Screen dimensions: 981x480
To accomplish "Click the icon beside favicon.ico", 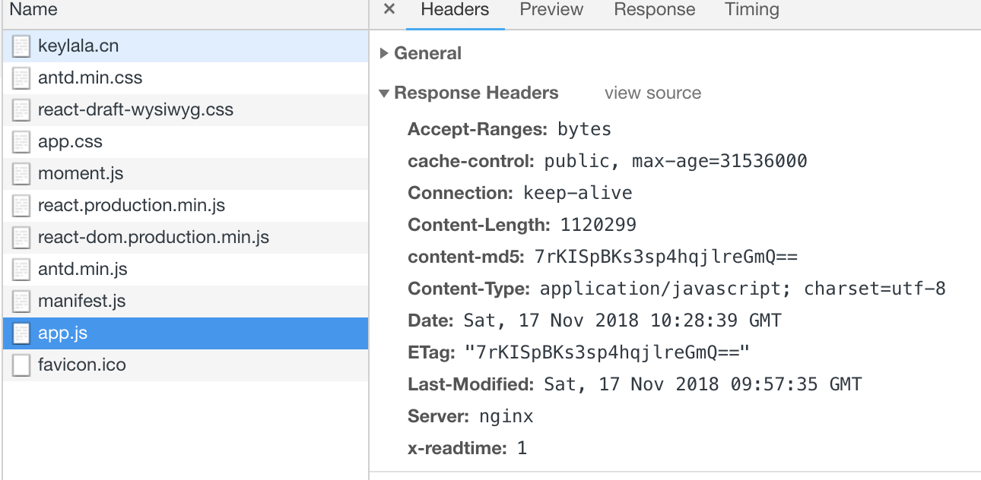I will (x=20, y=365).
